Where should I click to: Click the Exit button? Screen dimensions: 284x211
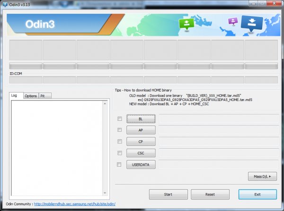point(257,194)
